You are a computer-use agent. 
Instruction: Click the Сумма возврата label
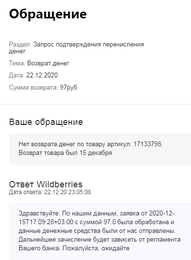coord(33,87)
